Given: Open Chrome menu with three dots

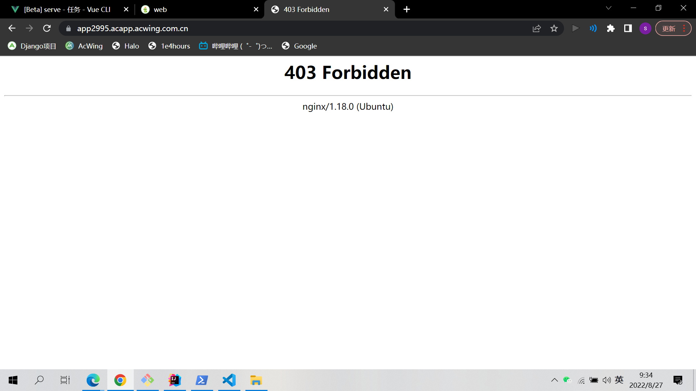Looking at the screenshot, I should [x=684, y=28].
